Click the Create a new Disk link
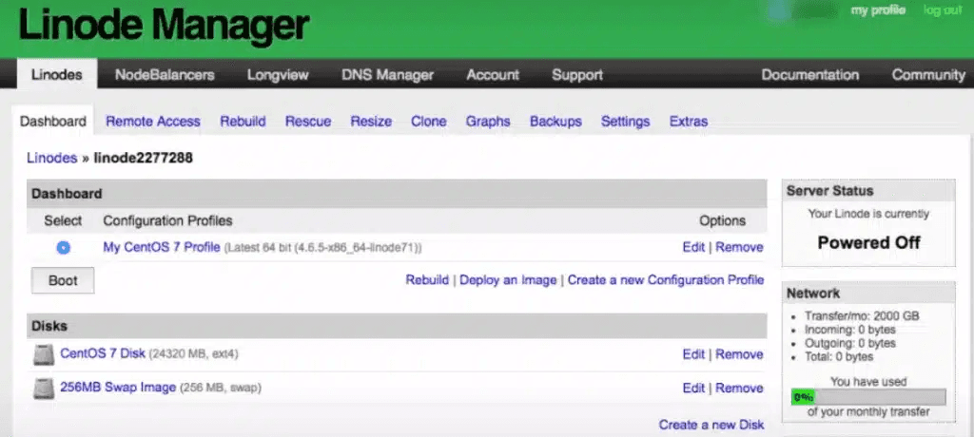974x437 pixels. point(711,425)
